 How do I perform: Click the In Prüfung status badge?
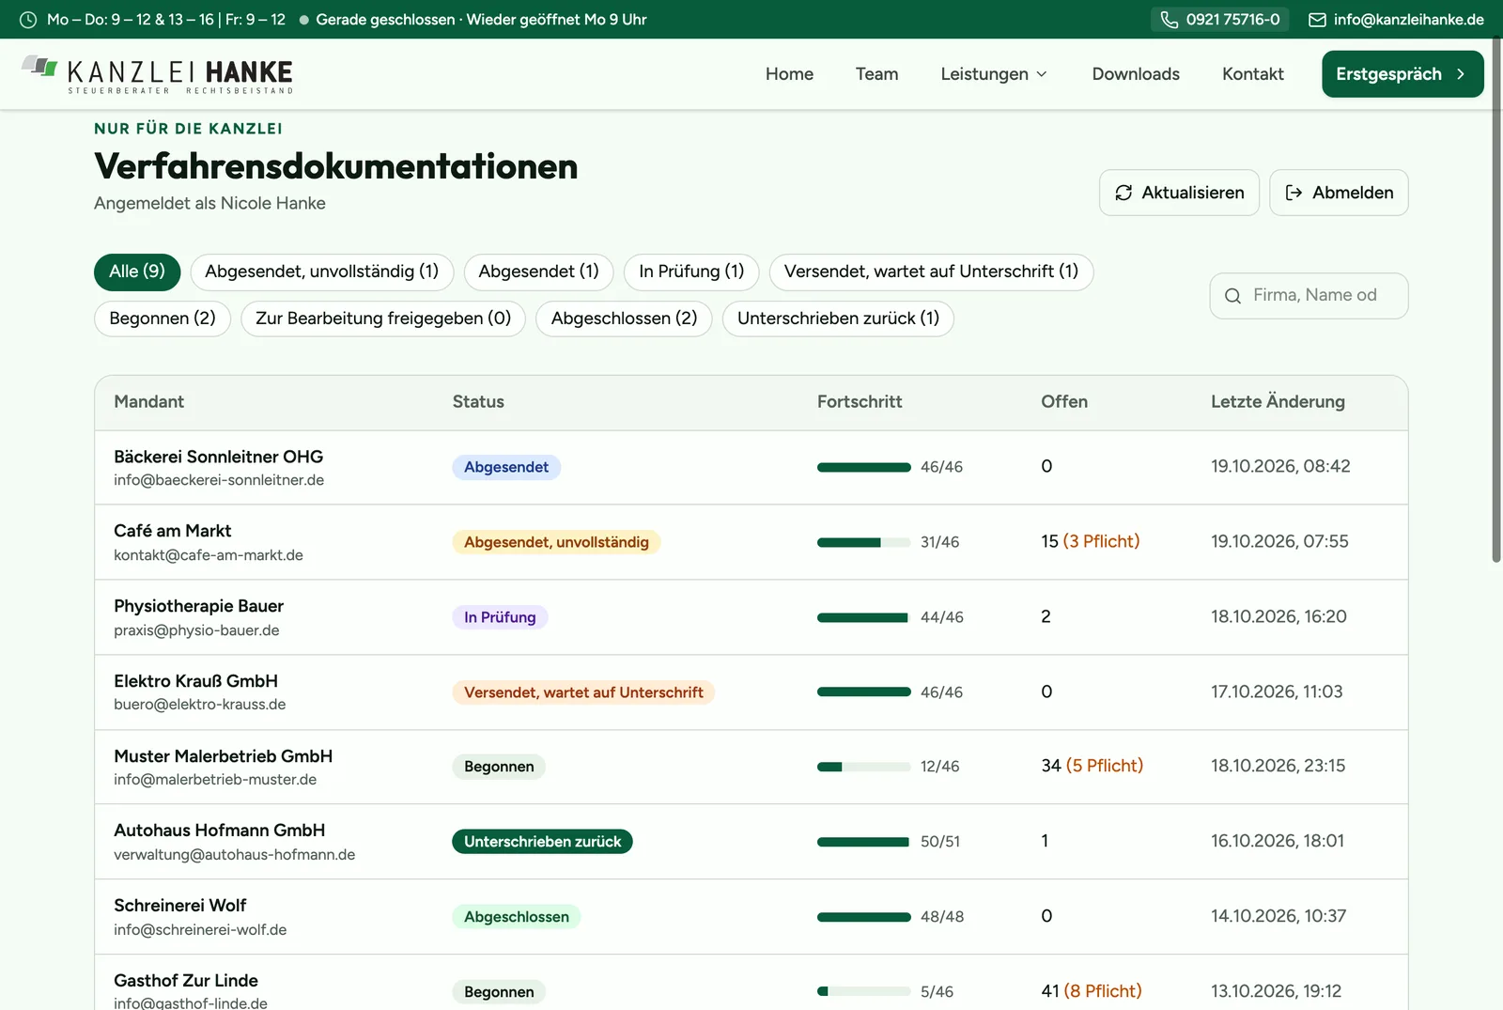point(500,617)
